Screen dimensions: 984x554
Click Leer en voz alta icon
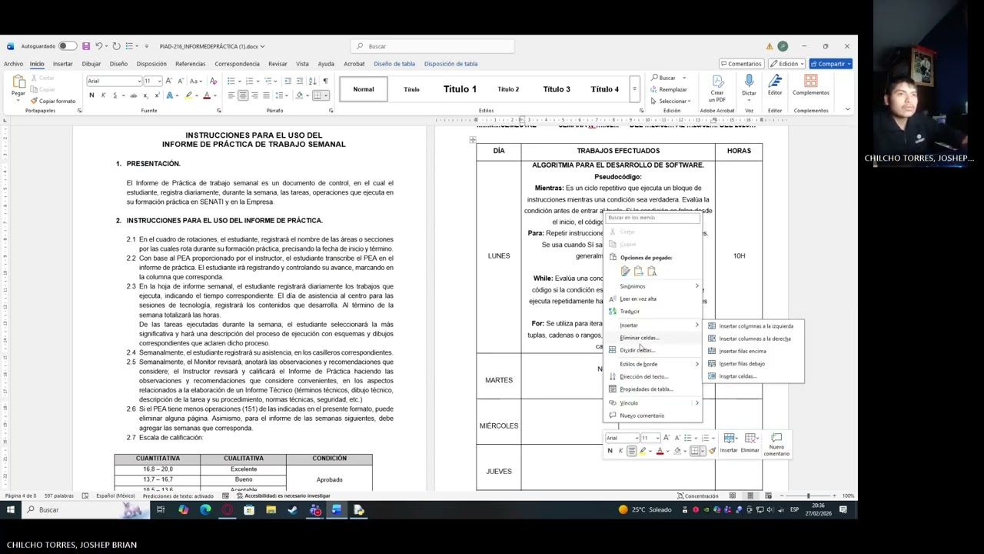[x=613, y=299]
